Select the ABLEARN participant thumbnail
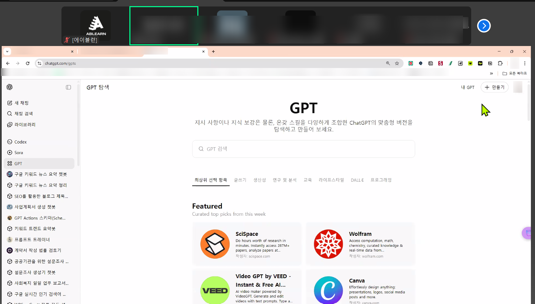The width and height of the screenshot is (535, 304). coord(96,26)
